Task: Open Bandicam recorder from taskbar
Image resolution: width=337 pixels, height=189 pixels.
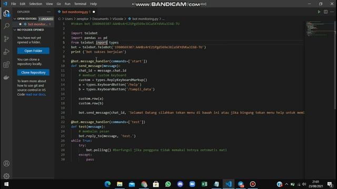Action: pos(253,184)
